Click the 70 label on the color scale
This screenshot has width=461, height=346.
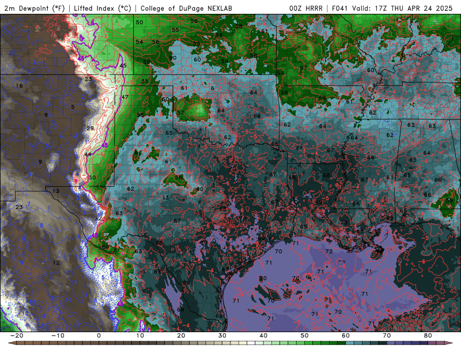point(387,336)
